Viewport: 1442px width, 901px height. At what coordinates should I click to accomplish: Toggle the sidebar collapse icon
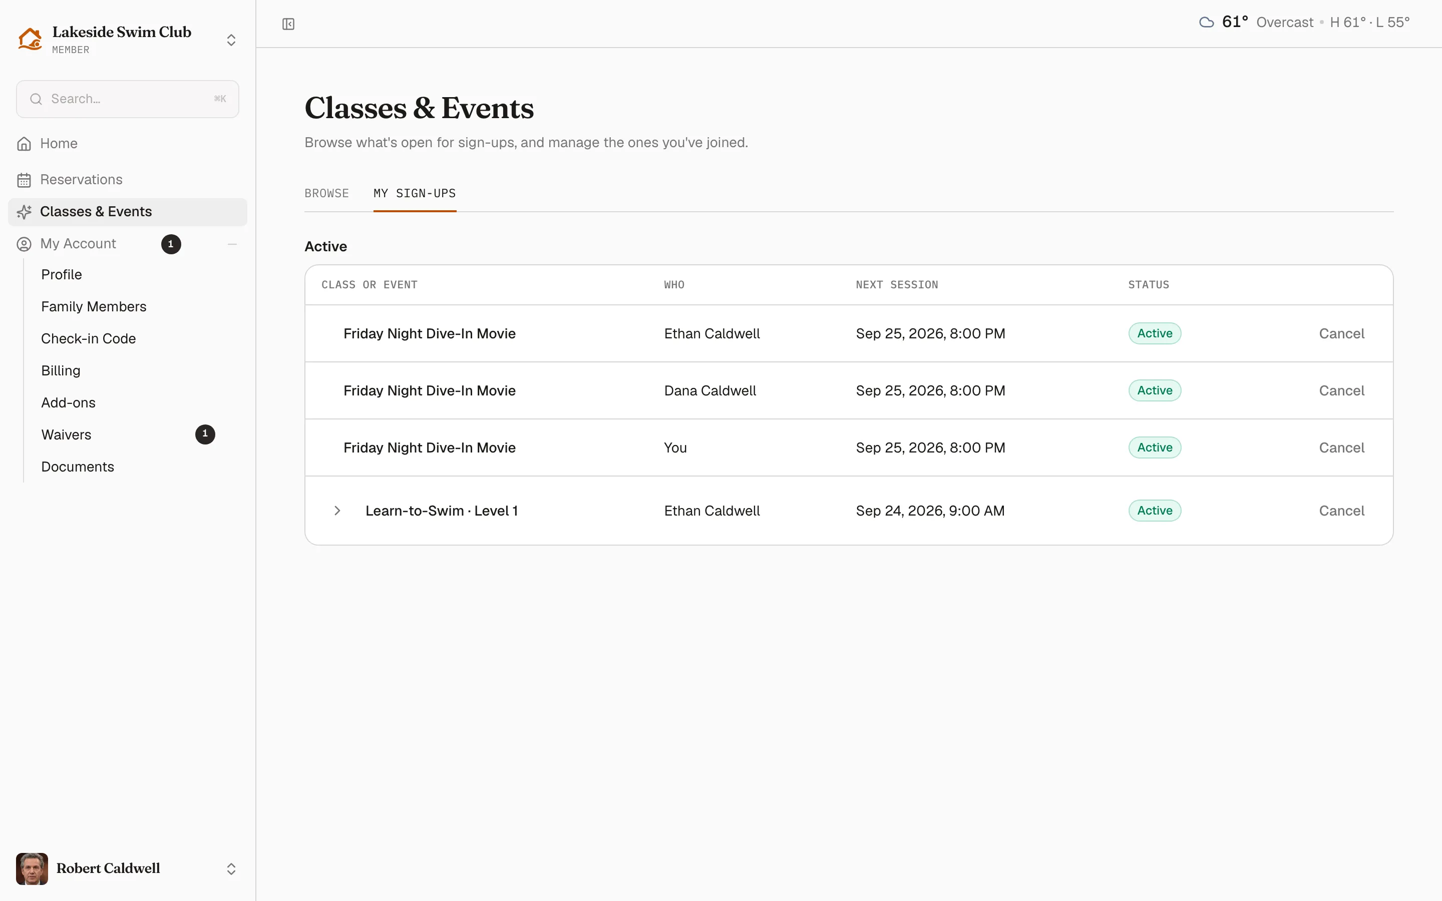pyautogui.click(x=288, y=24)
